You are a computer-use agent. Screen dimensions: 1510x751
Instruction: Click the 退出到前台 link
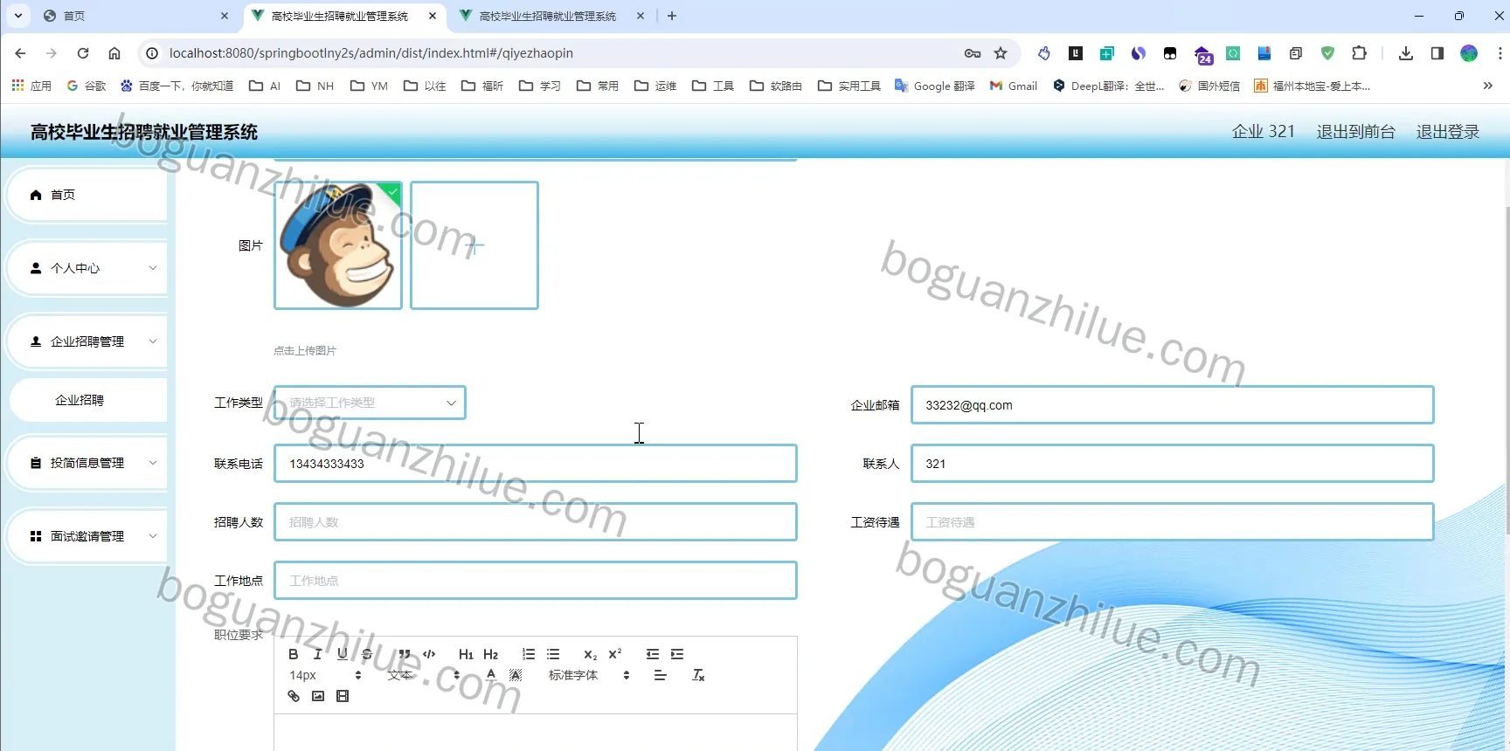tap(1355, 132)
